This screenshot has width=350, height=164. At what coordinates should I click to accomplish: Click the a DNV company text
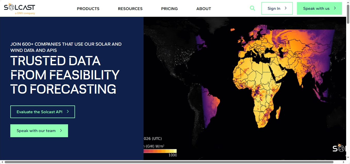coord(25,13)
